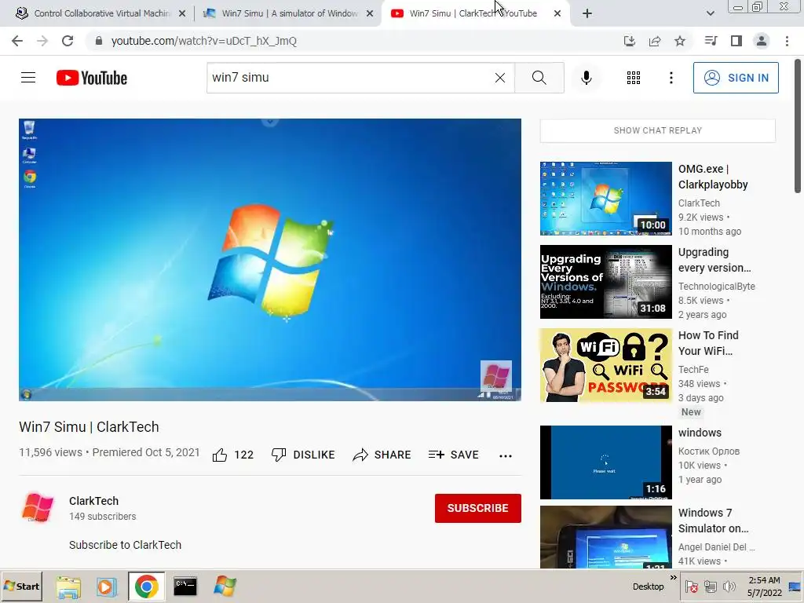The height and width of the screenshot is (603, 804).
Task: Open YouTube settings three-dot menu
Action: (x=671, y=78)
